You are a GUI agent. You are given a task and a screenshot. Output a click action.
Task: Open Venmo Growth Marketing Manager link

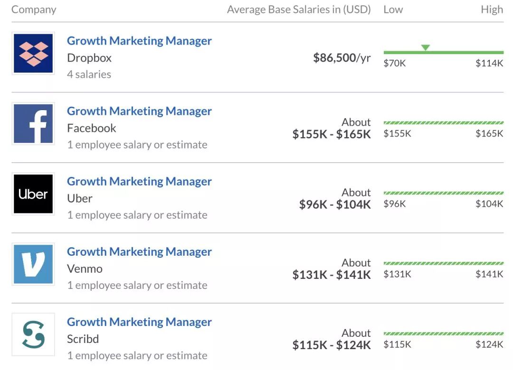[x=139, y=251]
